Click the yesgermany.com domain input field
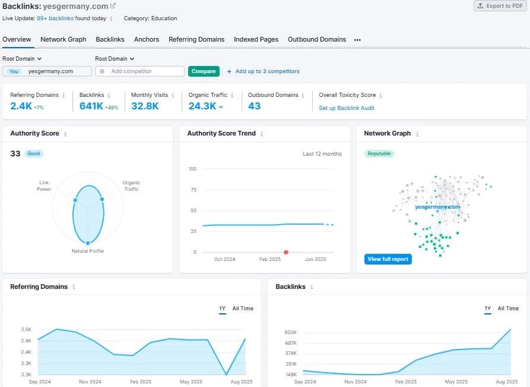This screenshot has height=387, width=530. (47, 71)
